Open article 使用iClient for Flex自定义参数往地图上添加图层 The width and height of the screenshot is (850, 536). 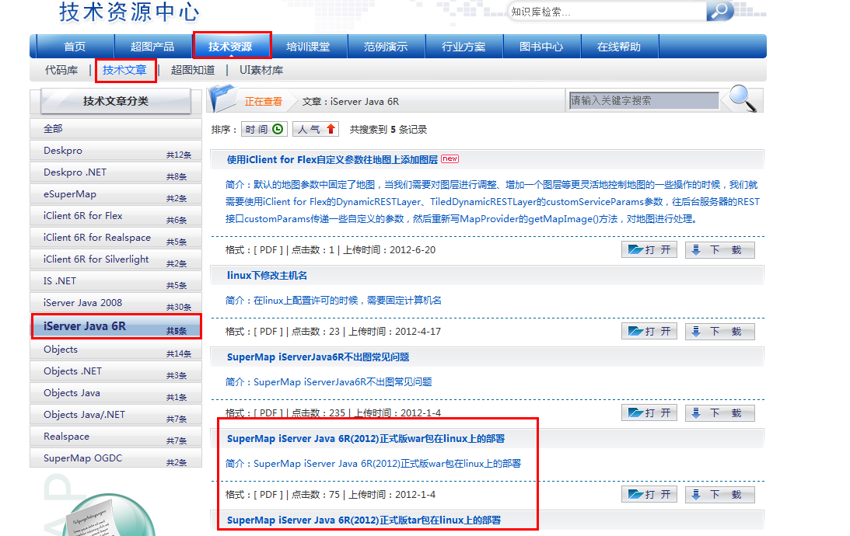pyautogui.click(x=332, y=160)
